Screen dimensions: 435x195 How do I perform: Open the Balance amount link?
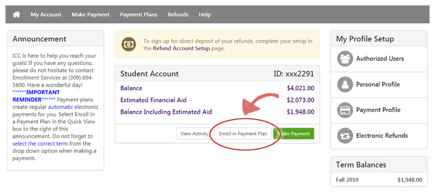tap(301, 88)
